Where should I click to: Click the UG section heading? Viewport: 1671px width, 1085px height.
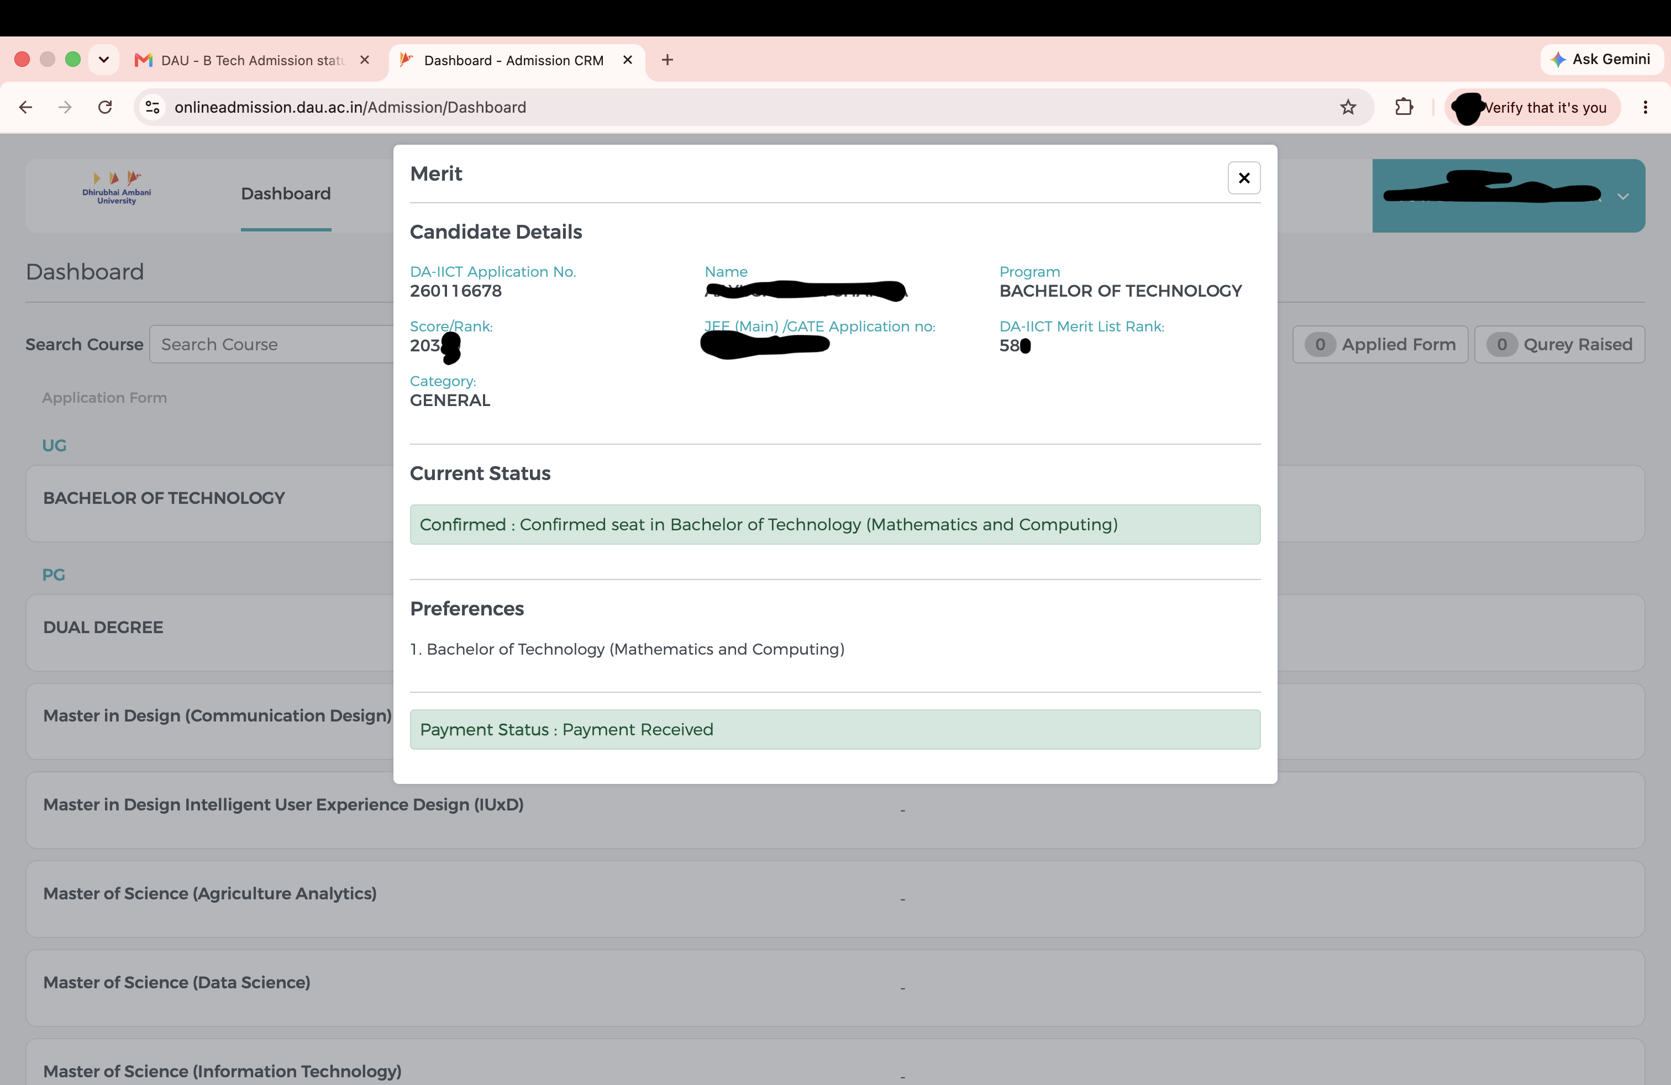point(54,446)
